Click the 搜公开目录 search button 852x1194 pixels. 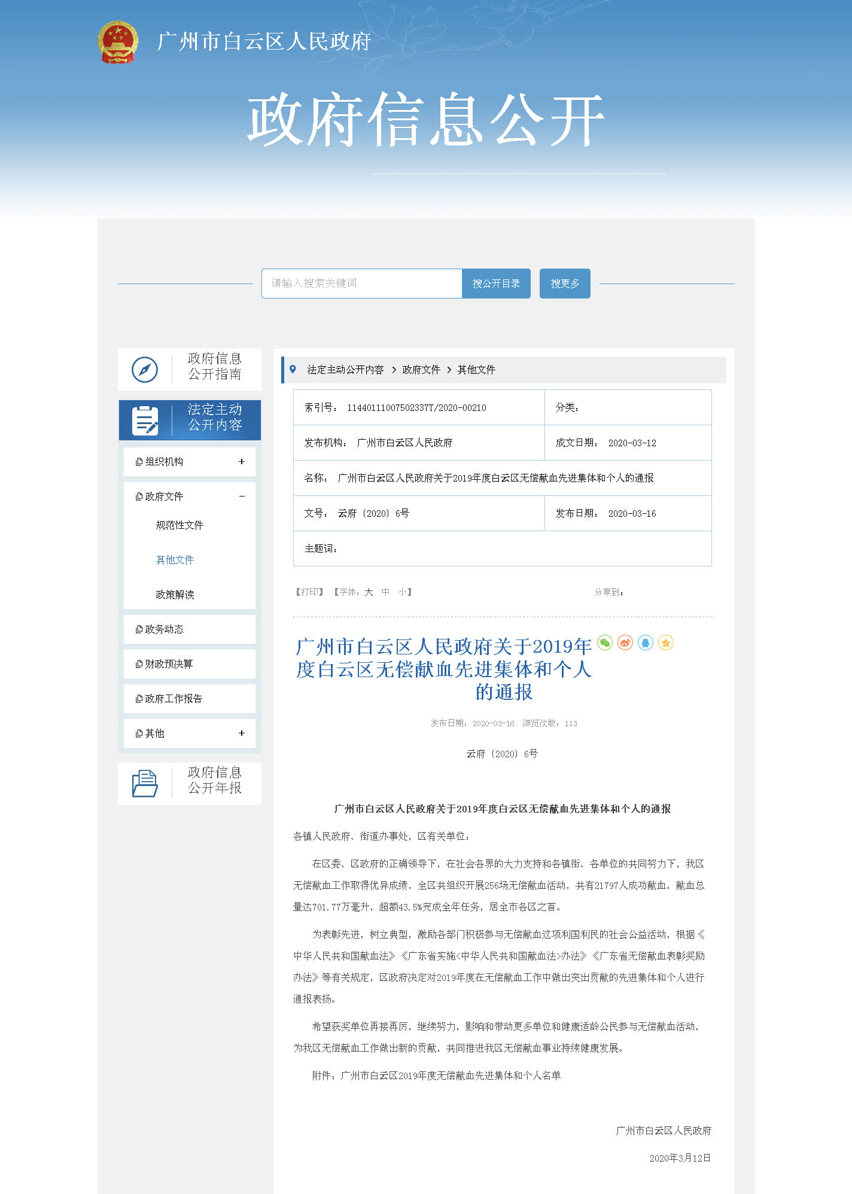coord(496,284)
